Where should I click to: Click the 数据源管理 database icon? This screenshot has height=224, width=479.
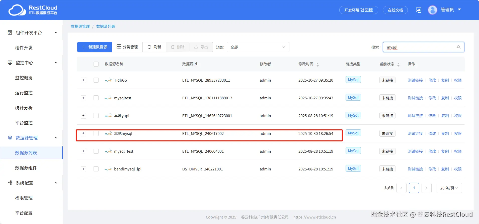[x=10, y=138]
